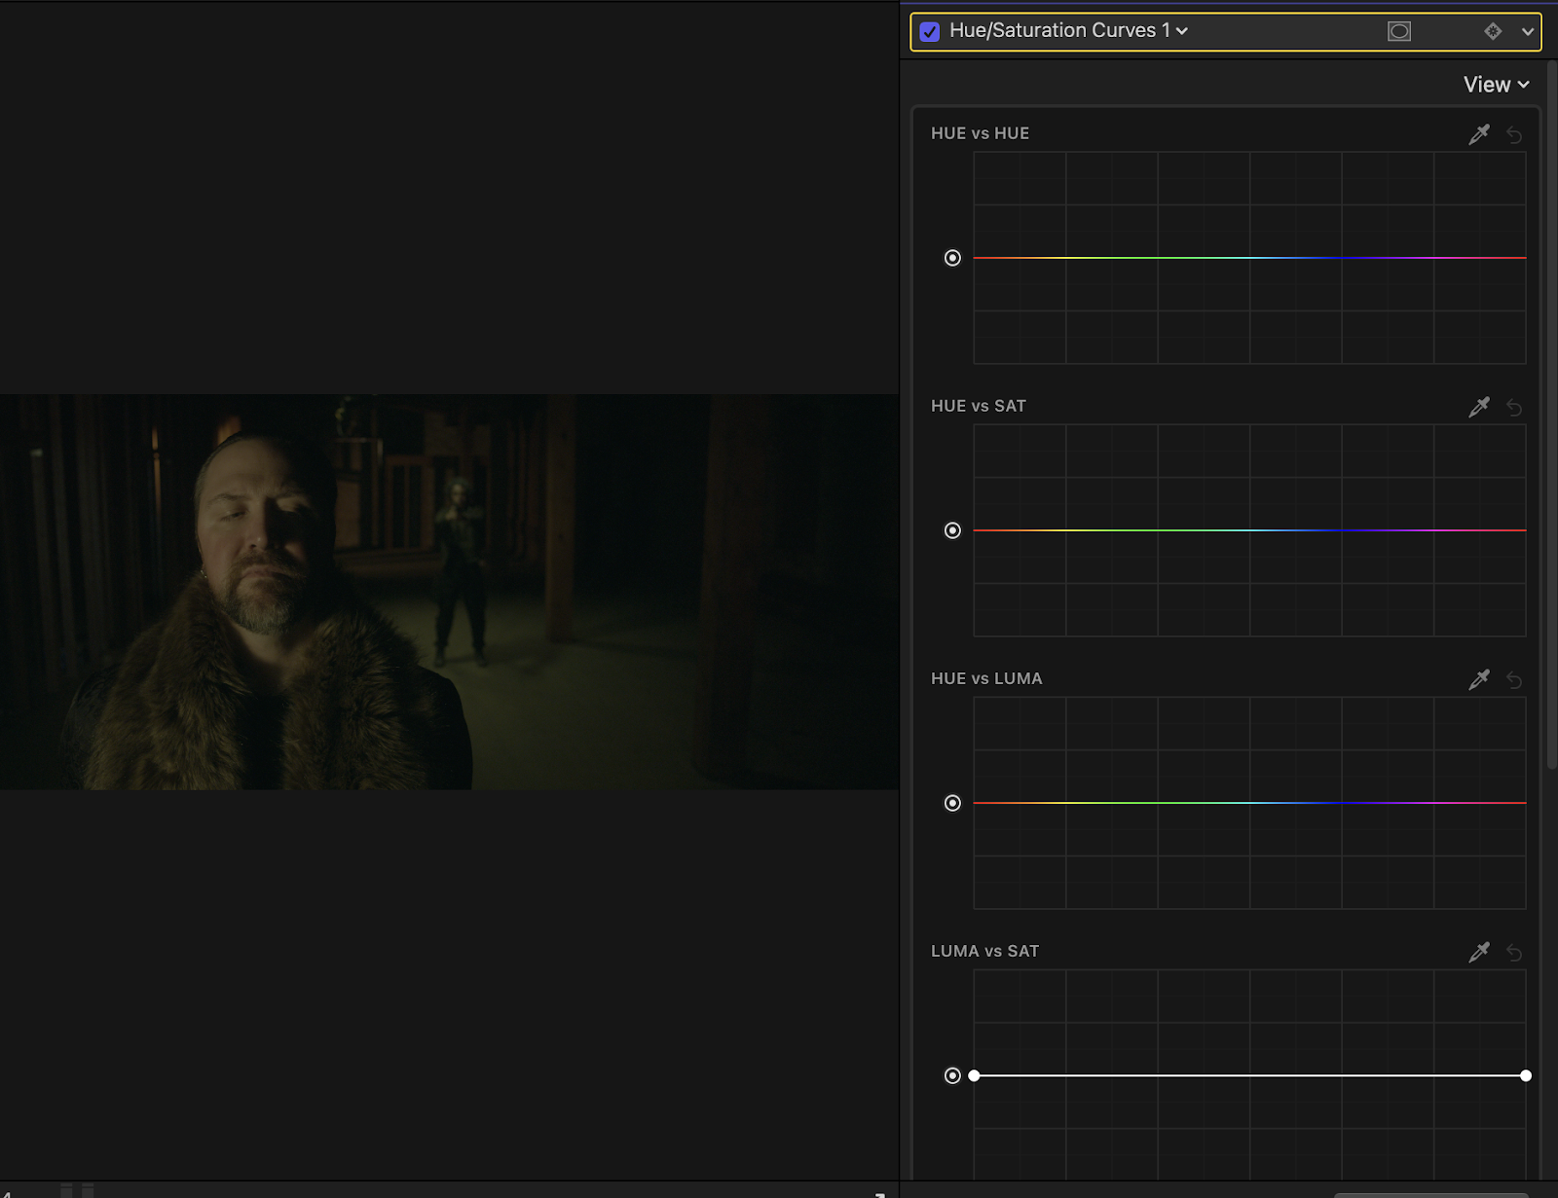The image size is (1558, 1198).
Task: Add a shape mask via the mask icon
Action: pos(1399,31)
